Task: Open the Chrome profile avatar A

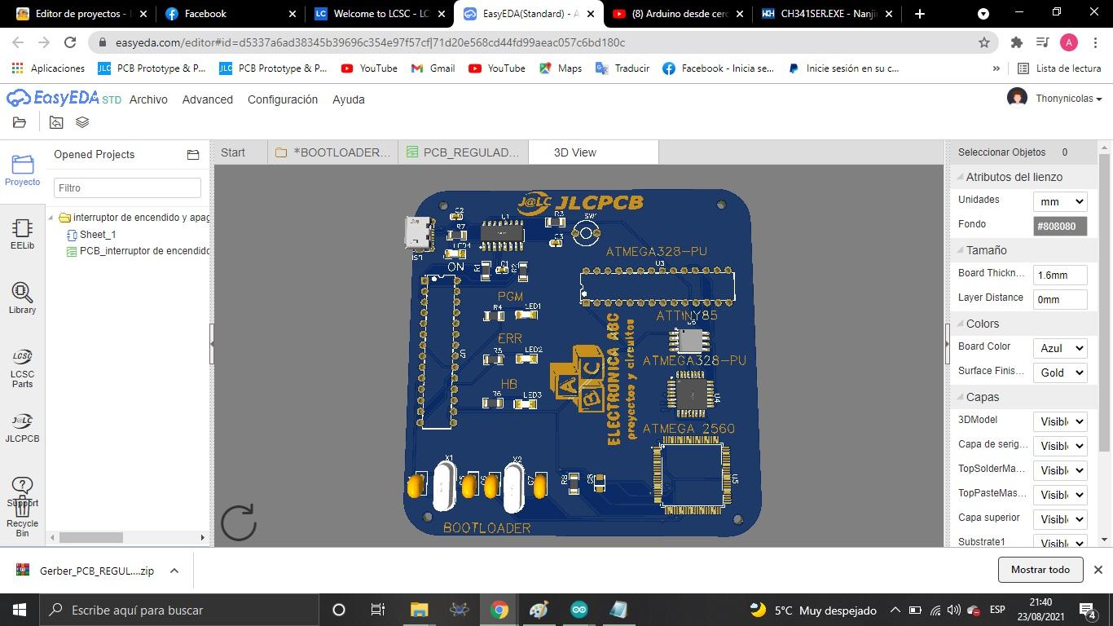Action: tap(1069, 42)
